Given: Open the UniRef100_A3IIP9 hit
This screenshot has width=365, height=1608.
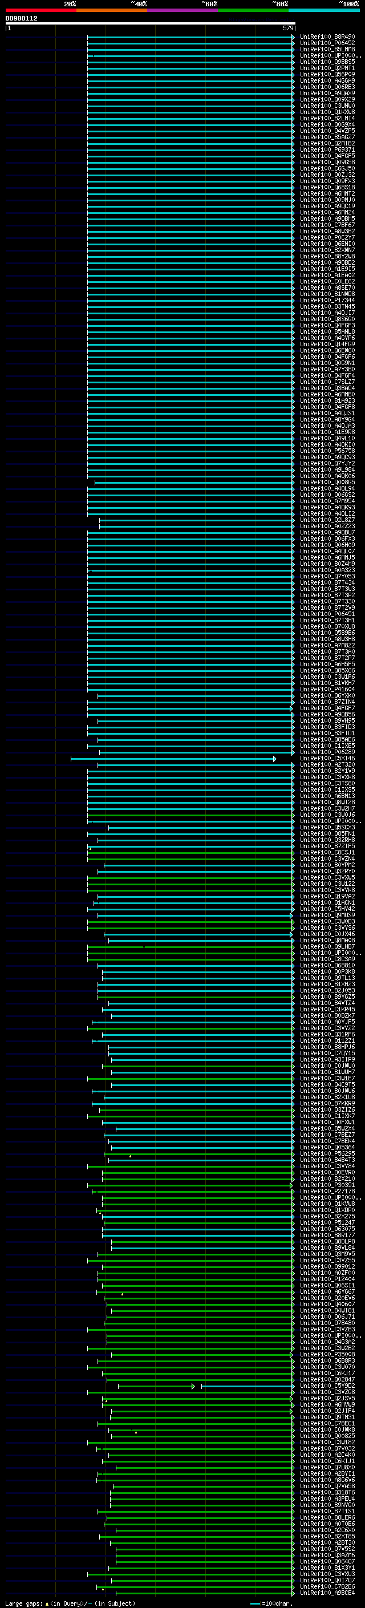Looking at the screenshot, I should (327, 1059).
